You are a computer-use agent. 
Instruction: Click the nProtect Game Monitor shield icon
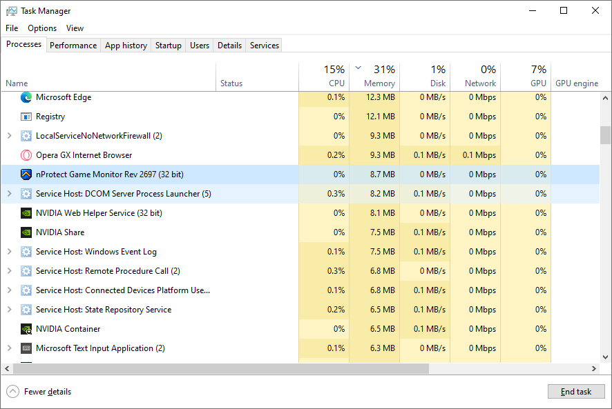26,174
